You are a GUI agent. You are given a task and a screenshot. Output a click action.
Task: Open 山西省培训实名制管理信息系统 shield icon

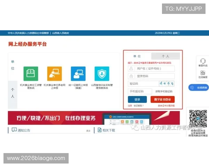(x=102, y=74)
